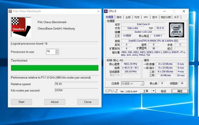Viewport: 199px width, 125px height.
Task: Click the instruction set list MMX, SSE text
Action: (x=154, y=54)
